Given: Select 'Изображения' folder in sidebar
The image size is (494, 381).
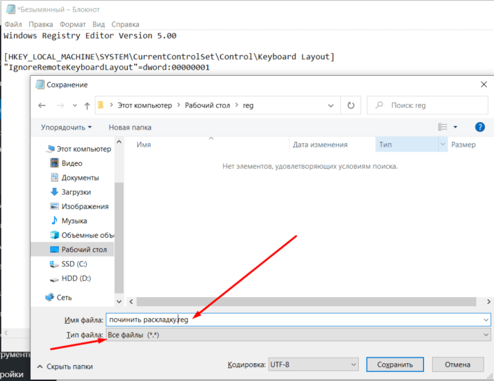Looking at the screenshot, I should tap(80, 207).
